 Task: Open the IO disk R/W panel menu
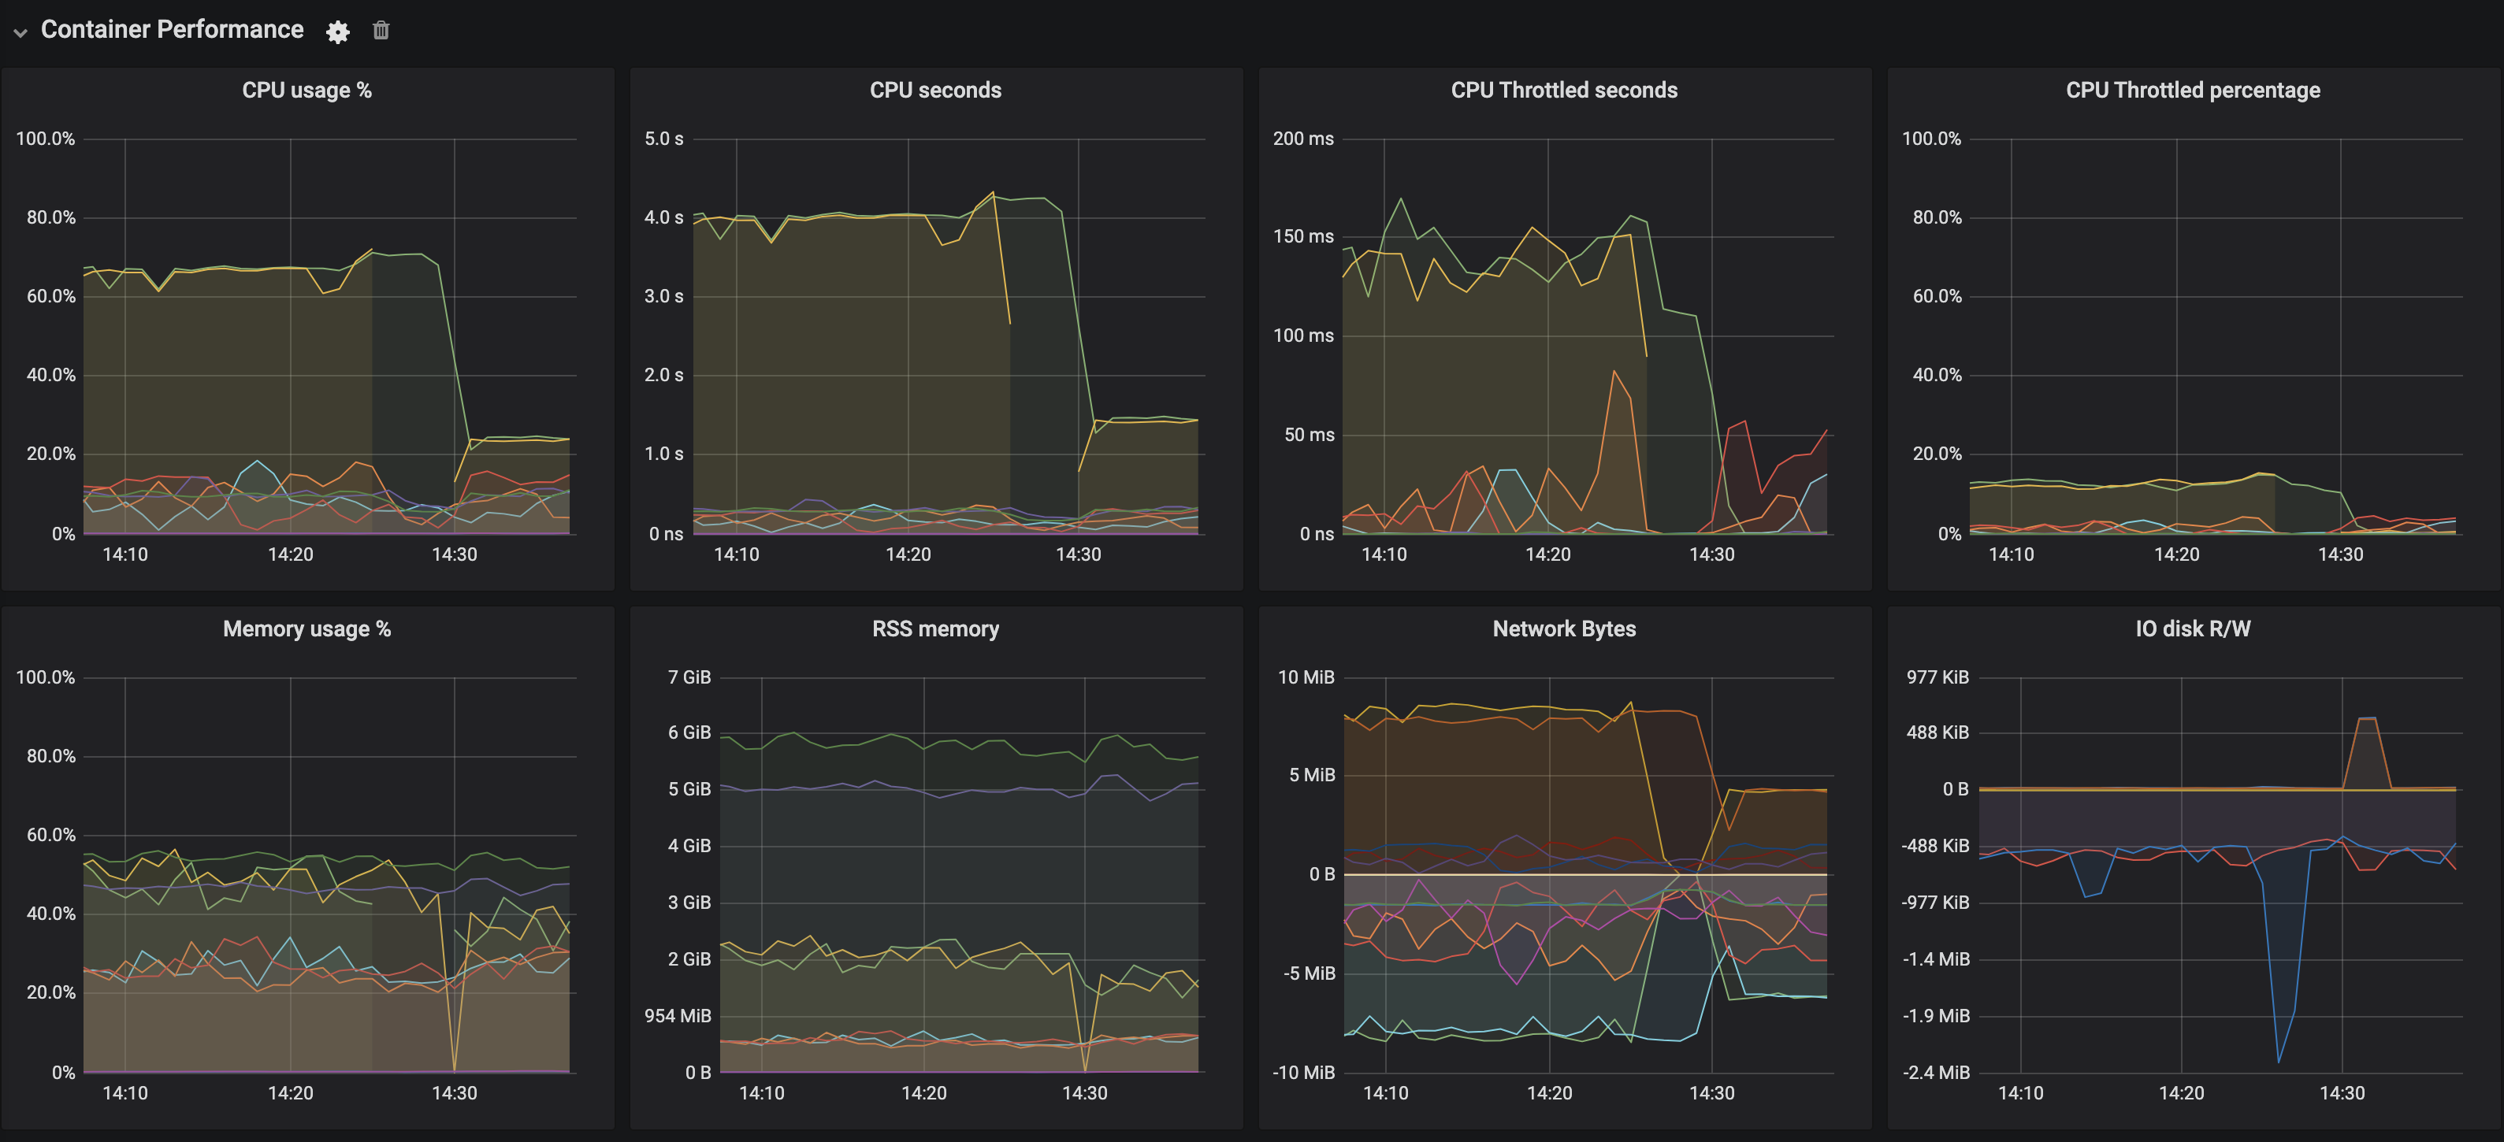pyautogui.click(x=2190, y=628)
